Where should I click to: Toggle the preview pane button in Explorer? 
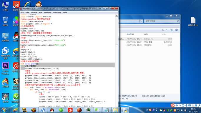tap(171, 30)
